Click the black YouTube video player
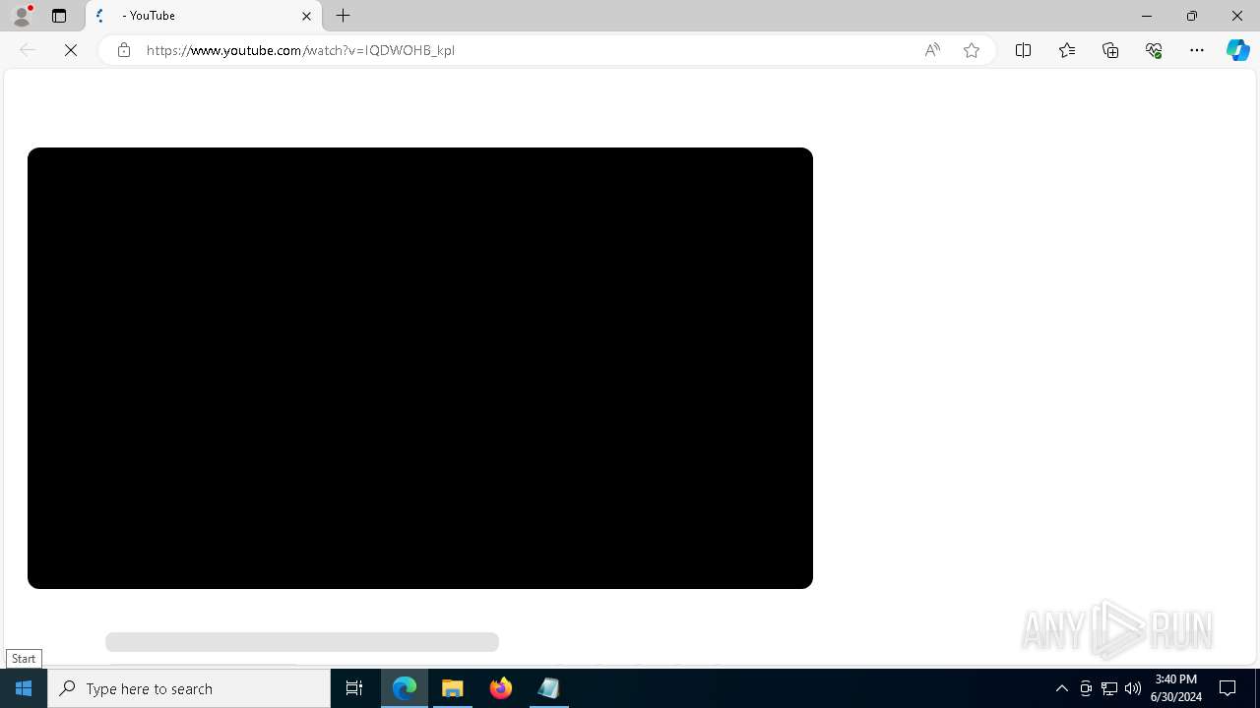1260x708 pixels. 420,368
